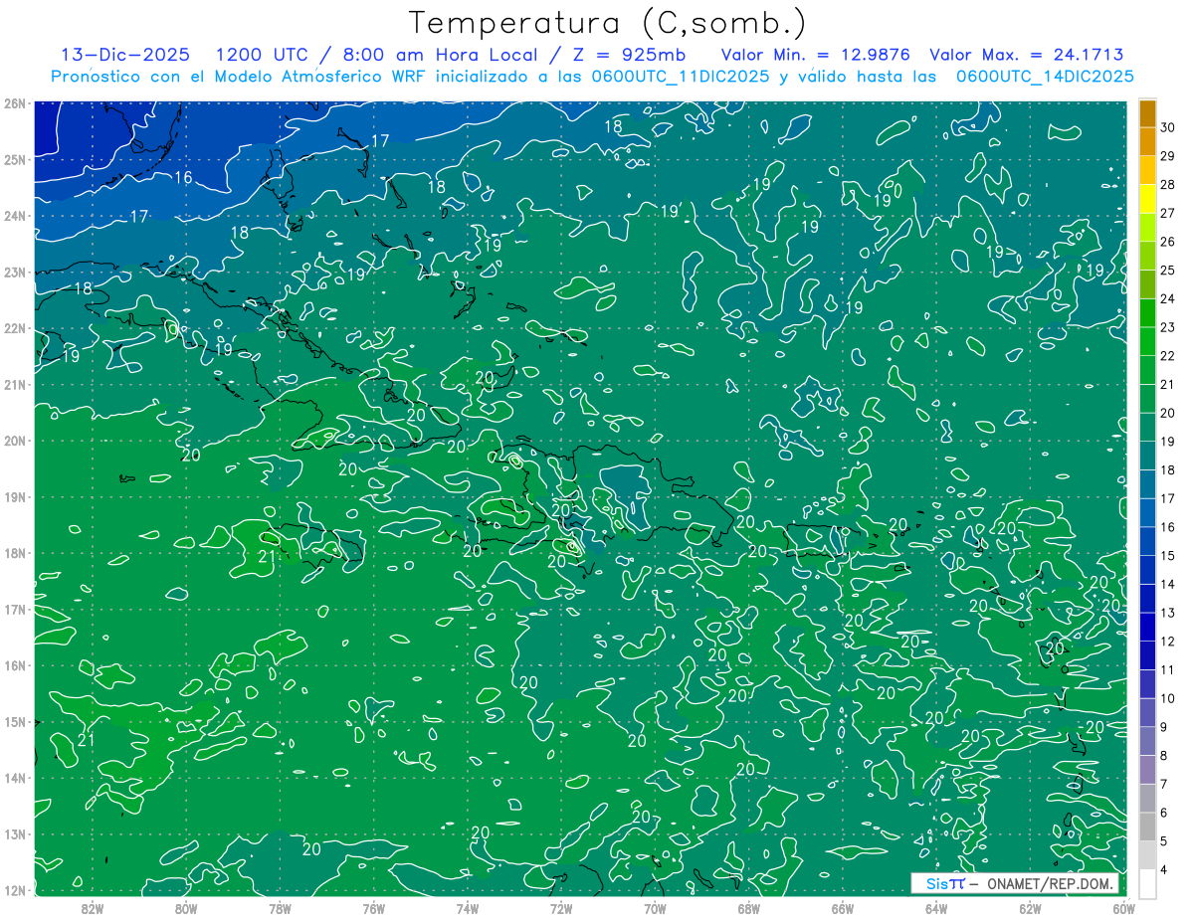1194x922 pixels.
Task: Click the "78W" longitude axis label
Action: pyautogui.click(x=280, y=908)
